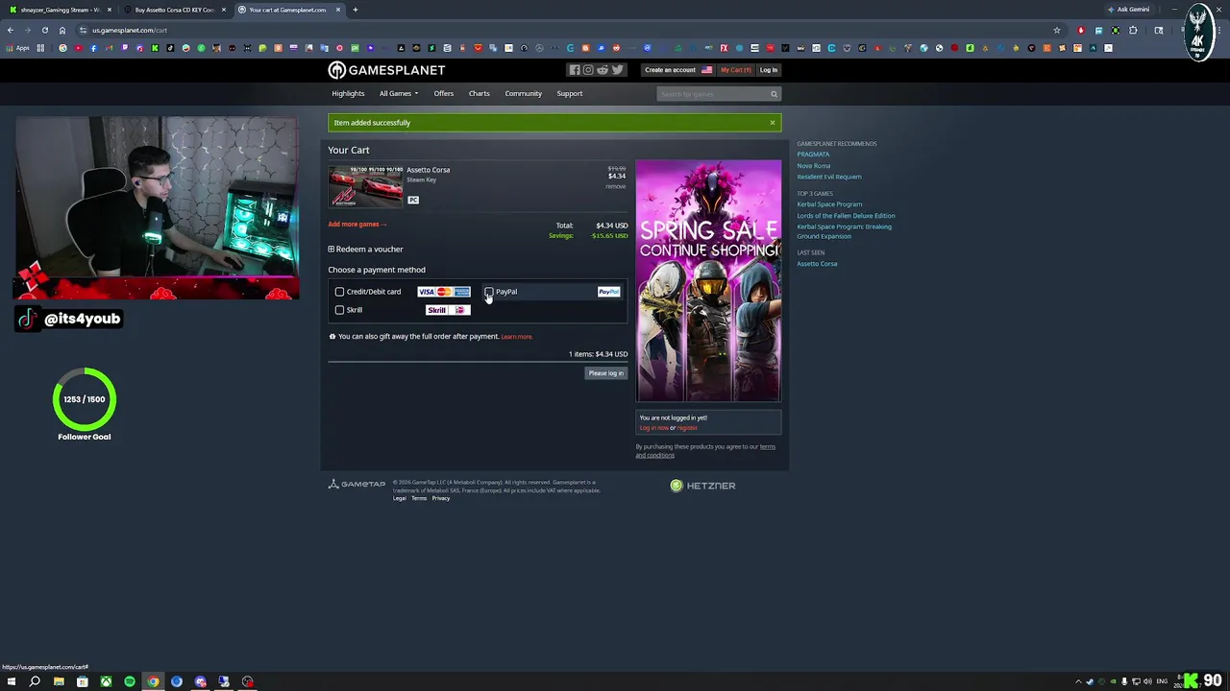Click the Please log in button
The width and height of the screenshot is (1230, 691).
(x=605, y=373)
